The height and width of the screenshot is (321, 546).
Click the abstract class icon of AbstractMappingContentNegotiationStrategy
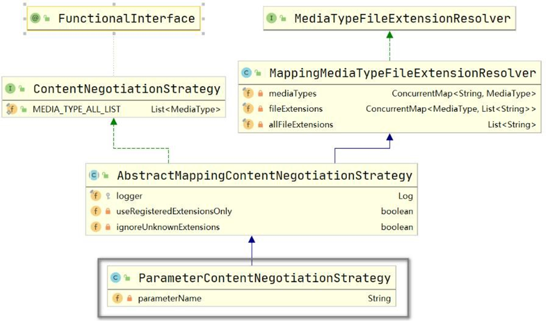pos(94,175)
